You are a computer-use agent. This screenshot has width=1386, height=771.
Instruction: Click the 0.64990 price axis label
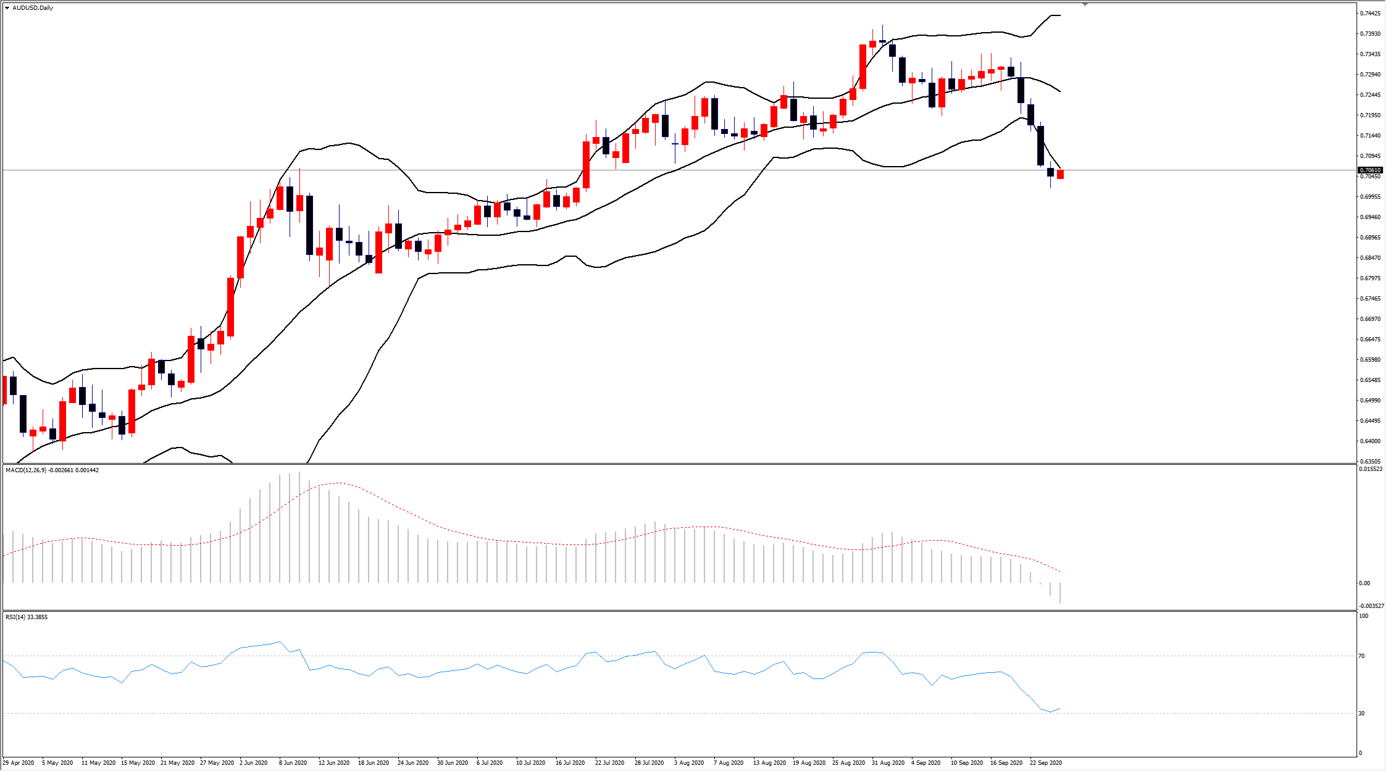[1369, 401]
